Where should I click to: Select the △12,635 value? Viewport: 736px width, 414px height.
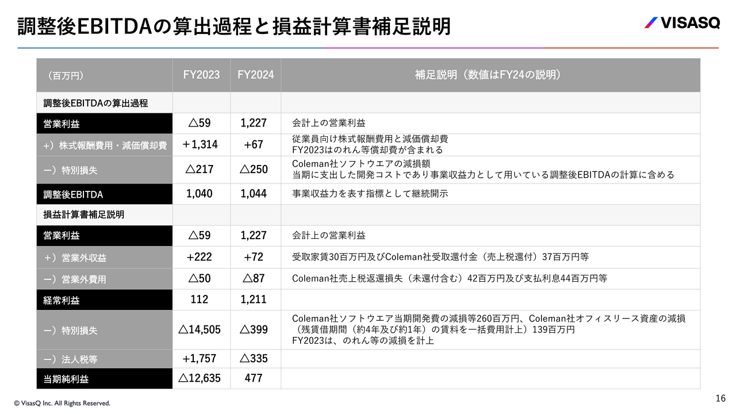pyautogui.click(x=200, y=378)
